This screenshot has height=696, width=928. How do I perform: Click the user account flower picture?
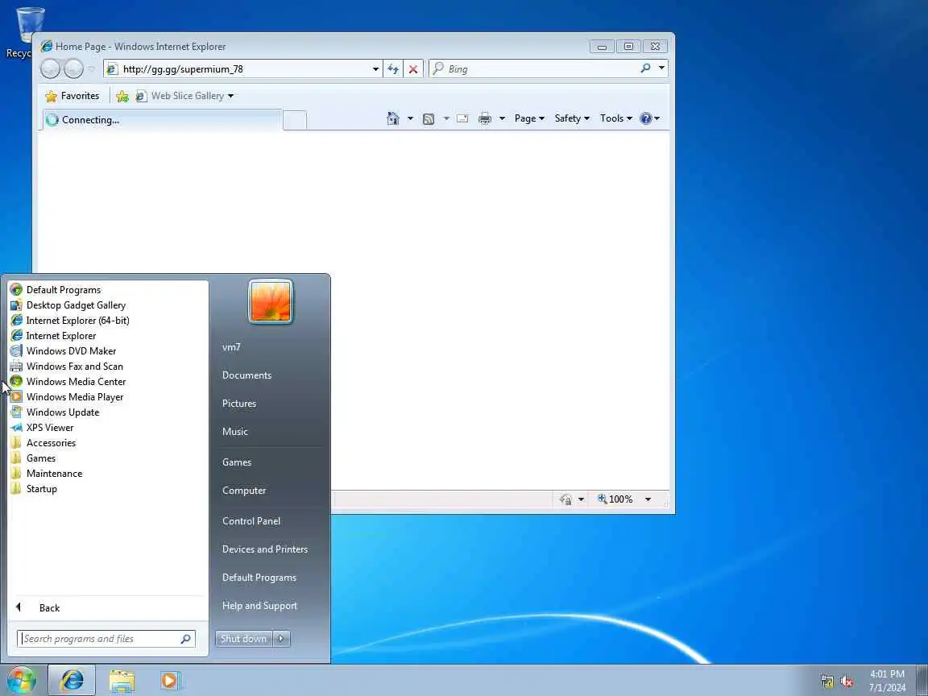271,301
